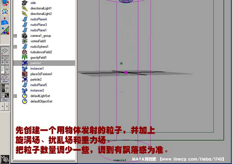Image resolution: width=234 pixels, height=164 pixels.
Task: Click the vortexField1 swirl icon
Action: click(25, 41)
